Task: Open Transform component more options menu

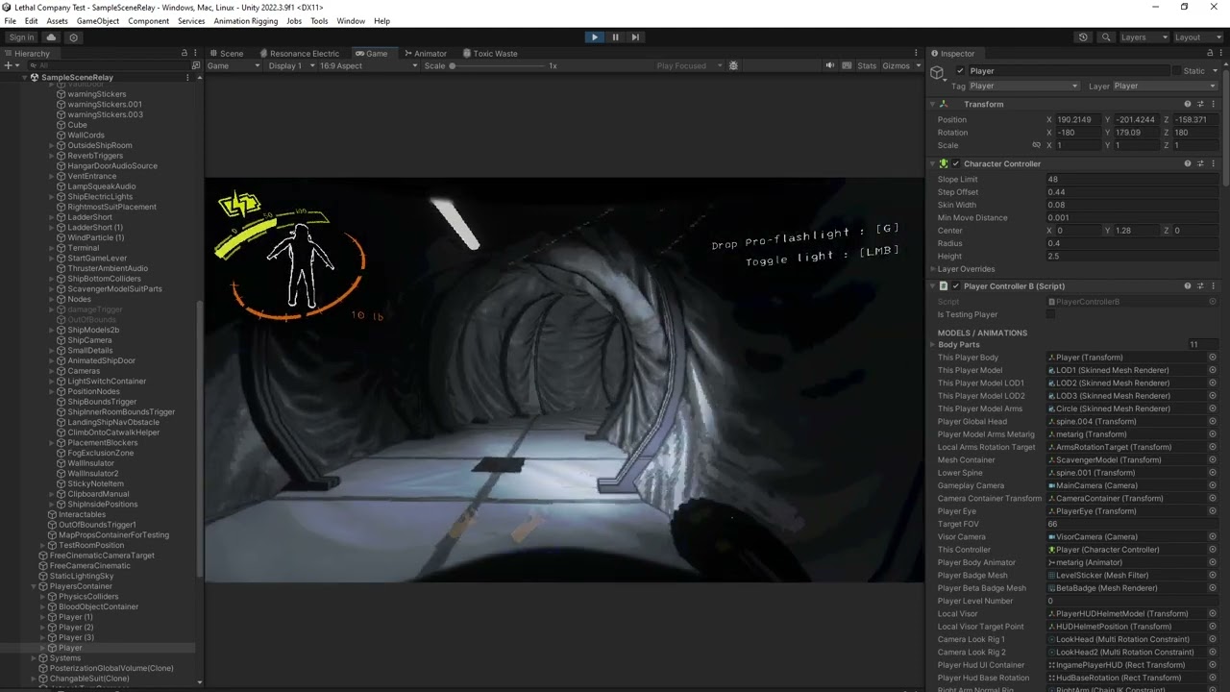Action: click(x=1213, y=104)
